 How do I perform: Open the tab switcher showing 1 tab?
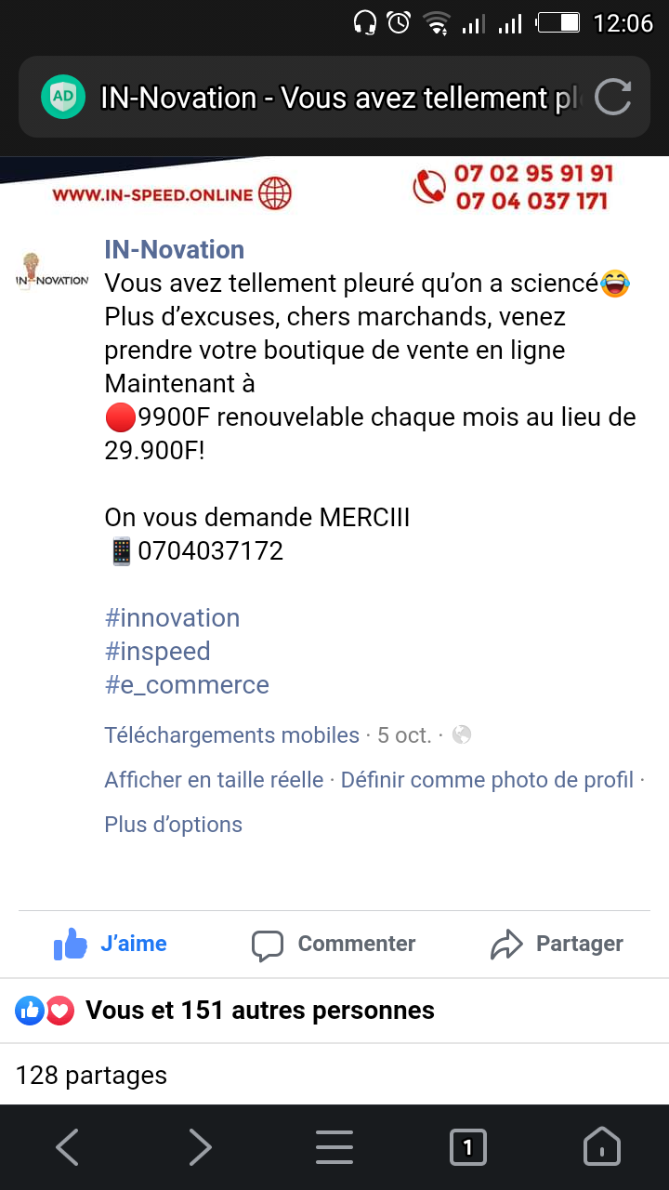point(467,1147)
